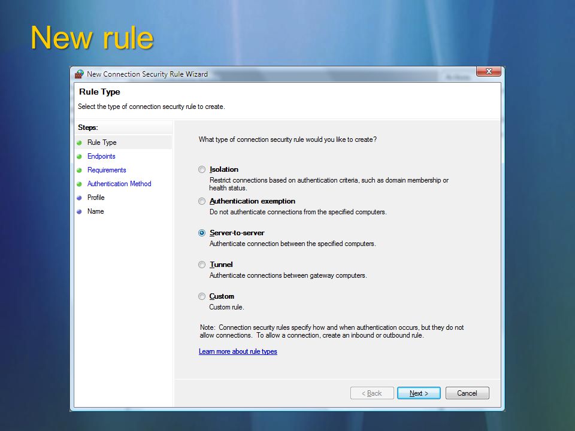Click green bullet beside Endpoints step

tap(79, 156)
